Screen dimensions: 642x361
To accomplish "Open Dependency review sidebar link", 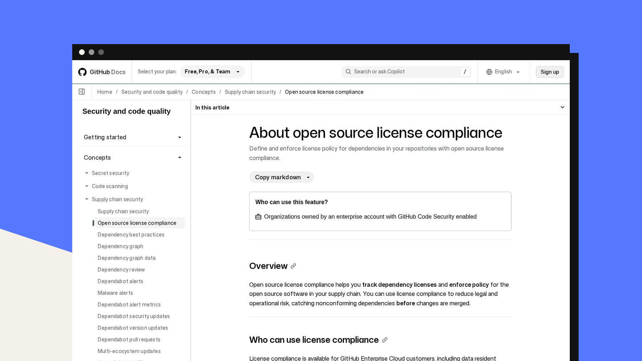I will (x=121, y=270).
